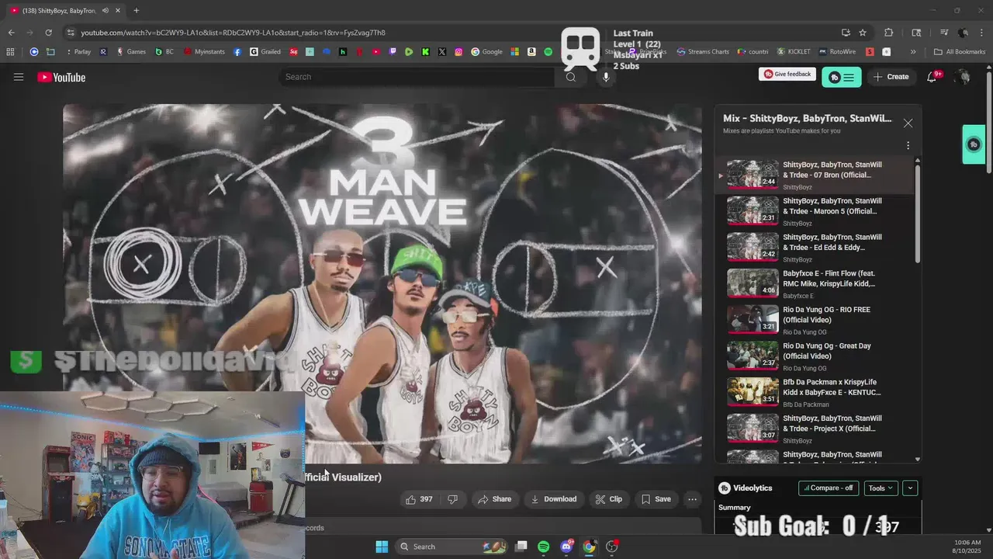Viewport: 993px width, 559px height.
Task: Close the Mix playlist panel
Action: coord(908,123)
